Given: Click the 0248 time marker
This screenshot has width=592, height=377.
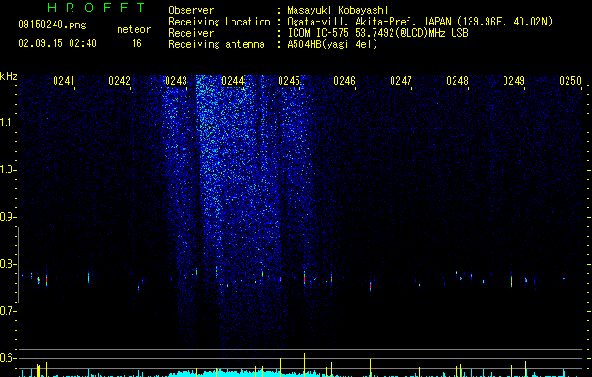Looking at the screenshot, I should (457, 81).
